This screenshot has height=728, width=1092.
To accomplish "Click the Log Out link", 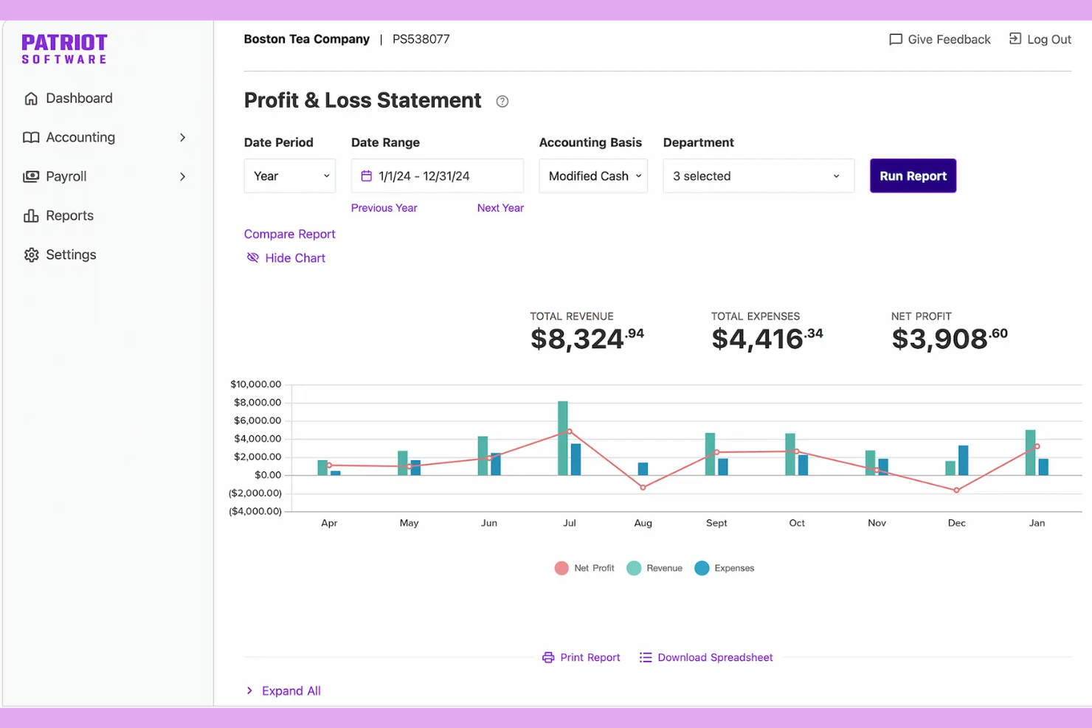I will click(x=1049, y=40).
